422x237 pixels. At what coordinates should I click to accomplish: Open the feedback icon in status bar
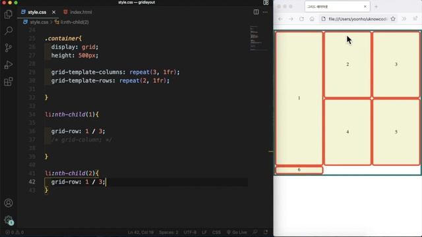tap(255, 232)
